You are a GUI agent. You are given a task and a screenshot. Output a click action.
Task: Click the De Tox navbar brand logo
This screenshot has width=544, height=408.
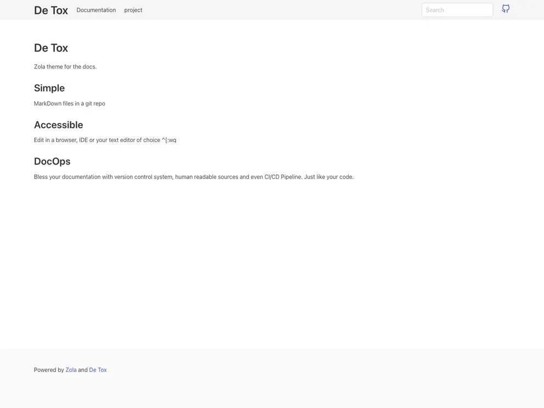(51, 10)
